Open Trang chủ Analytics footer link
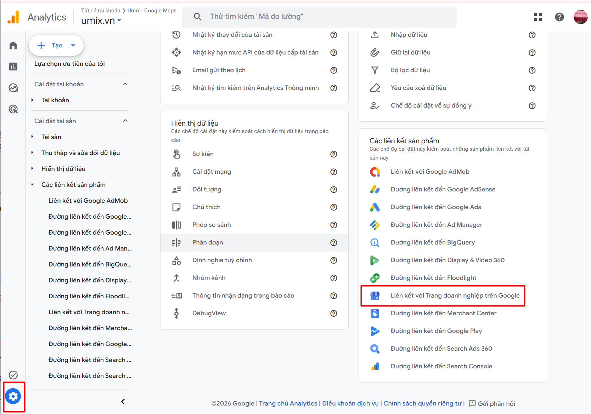 tap(288, 403)
